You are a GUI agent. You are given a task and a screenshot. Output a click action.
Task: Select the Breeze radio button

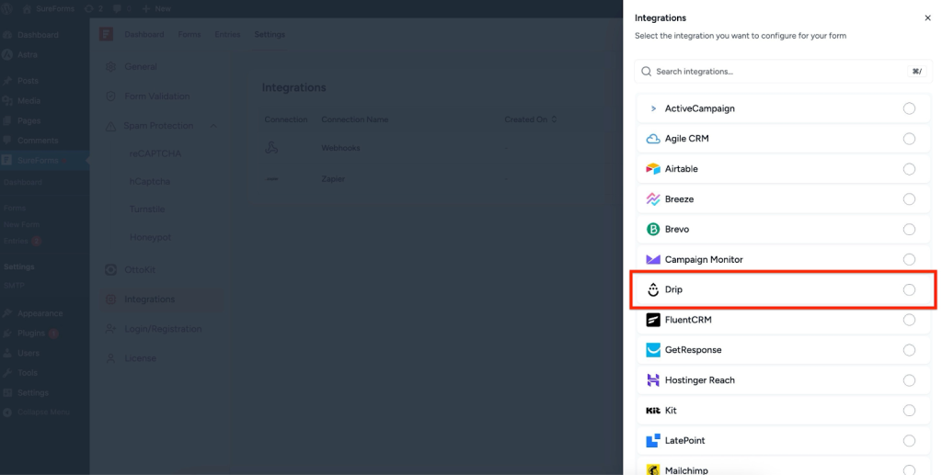(909, 199)
